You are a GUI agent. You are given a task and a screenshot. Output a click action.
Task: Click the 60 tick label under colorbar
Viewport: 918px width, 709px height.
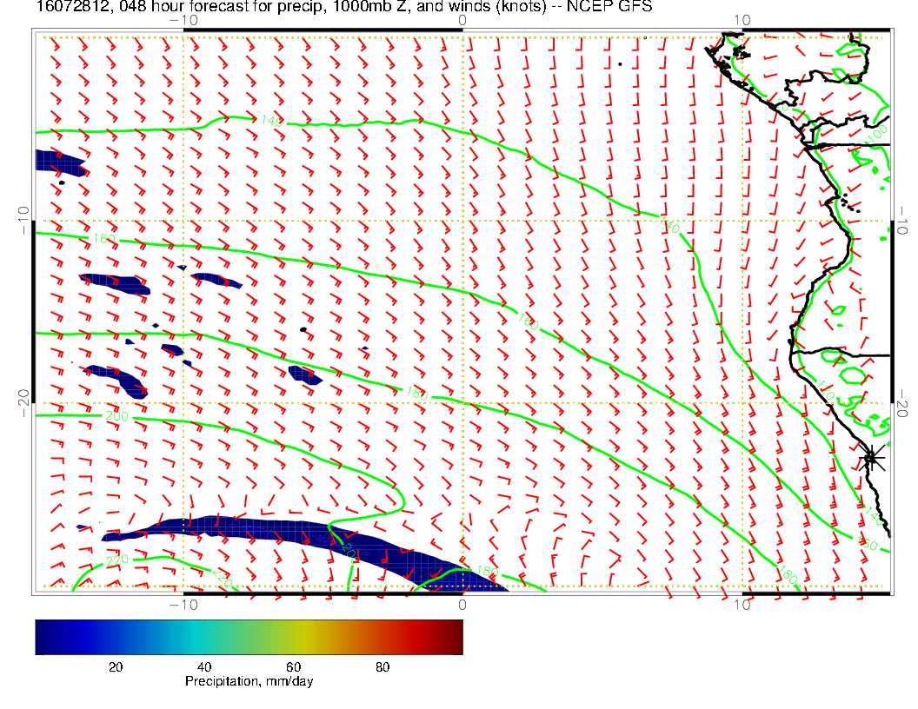[x=293, y=666]
